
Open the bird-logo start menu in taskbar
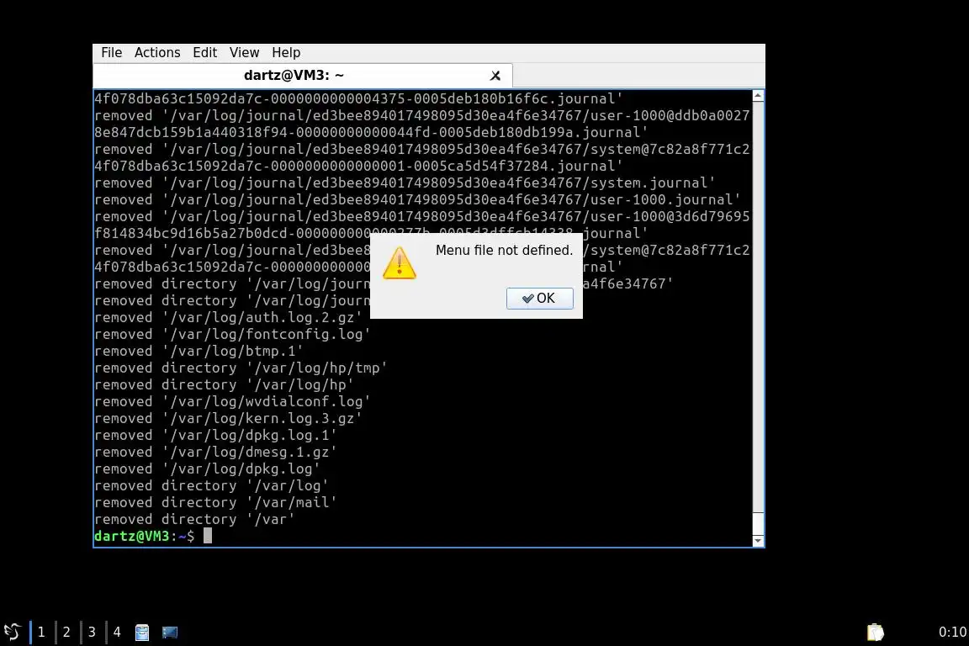13,632
